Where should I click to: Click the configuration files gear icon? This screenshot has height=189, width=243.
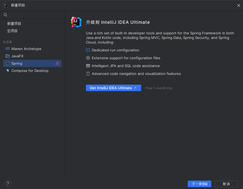[88, 58]
